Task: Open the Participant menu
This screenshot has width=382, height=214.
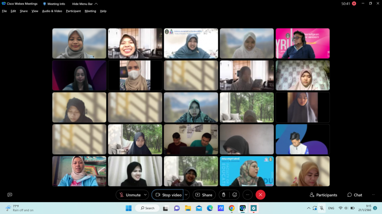Action: pos(73,11)
